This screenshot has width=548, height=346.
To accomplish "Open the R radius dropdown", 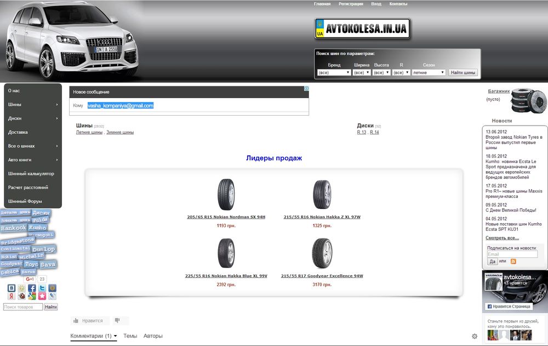I will tap(401, 72).
